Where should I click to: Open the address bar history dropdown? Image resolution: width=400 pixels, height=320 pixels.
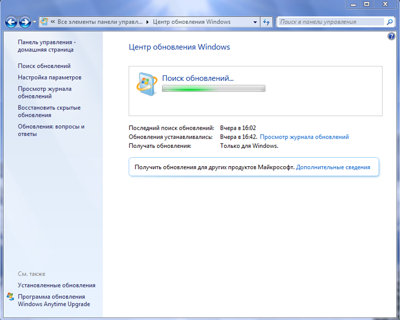click(254, 22)
